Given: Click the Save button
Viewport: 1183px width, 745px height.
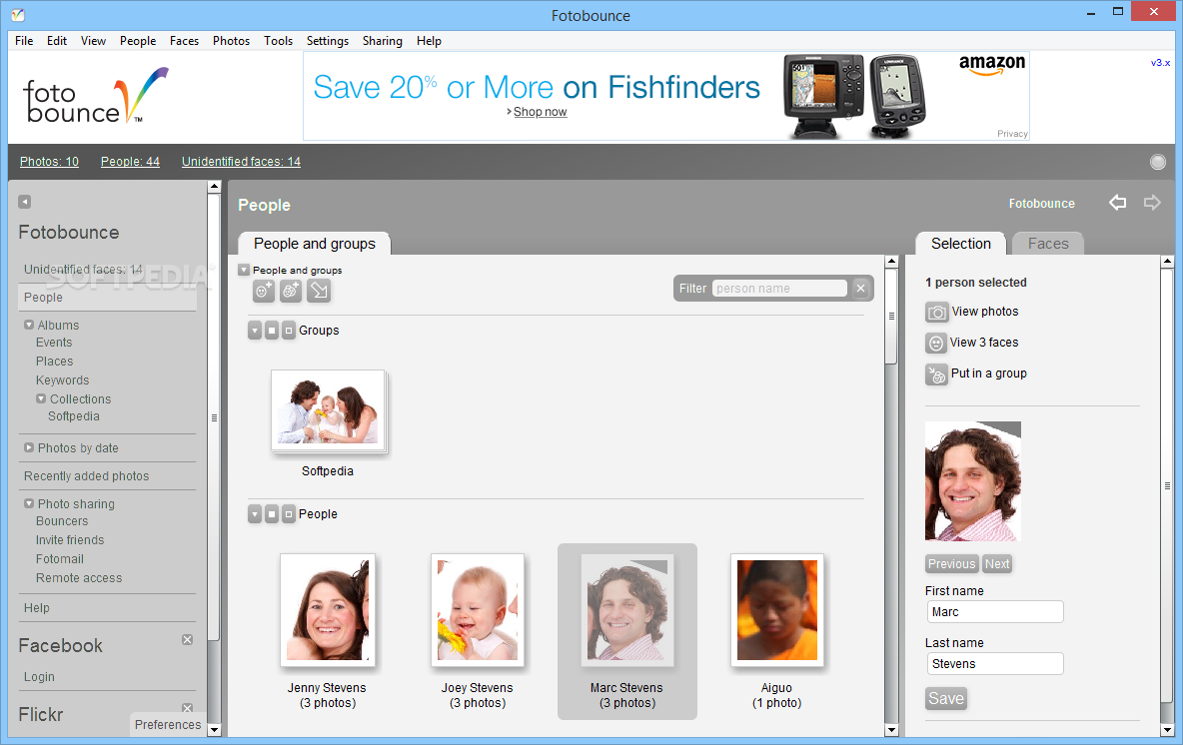Looking at the screenshot, I should 946,699.
